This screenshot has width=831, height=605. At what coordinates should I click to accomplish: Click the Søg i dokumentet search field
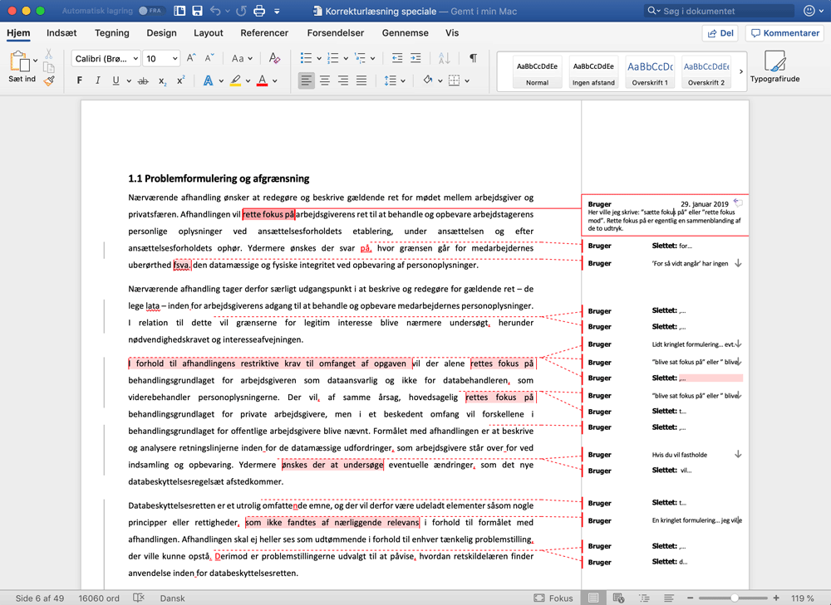pyautogui.click(x=719, y=11)
